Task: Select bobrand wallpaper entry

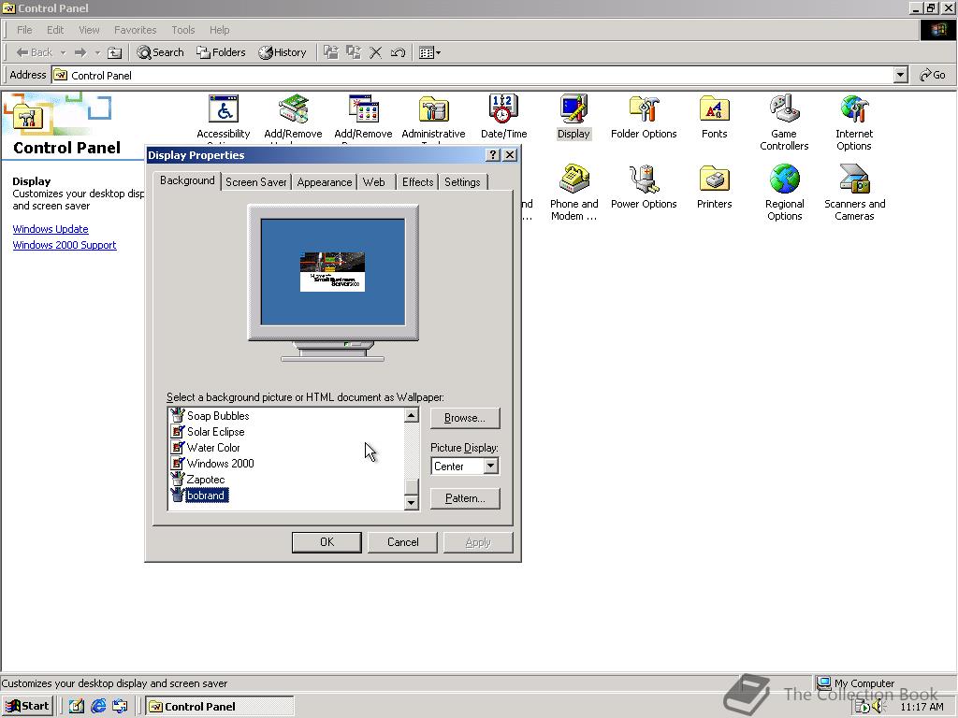Action: 206,495
